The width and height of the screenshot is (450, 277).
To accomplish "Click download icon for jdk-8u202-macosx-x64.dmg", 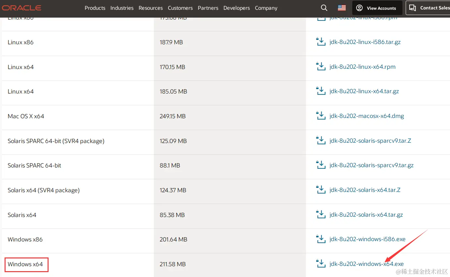I will pyautogui.click(x=321, y=116).
